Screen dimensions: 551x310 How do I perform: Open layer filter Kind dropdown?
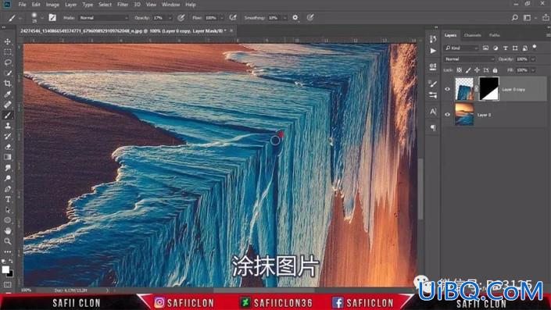461,48
